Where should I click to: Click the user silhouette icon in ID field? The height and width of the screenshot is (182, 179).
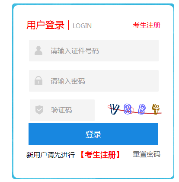[38, 51]
